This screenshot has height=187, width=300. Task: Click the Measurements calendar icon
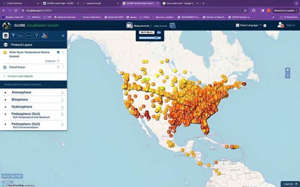tap(129, 25)
